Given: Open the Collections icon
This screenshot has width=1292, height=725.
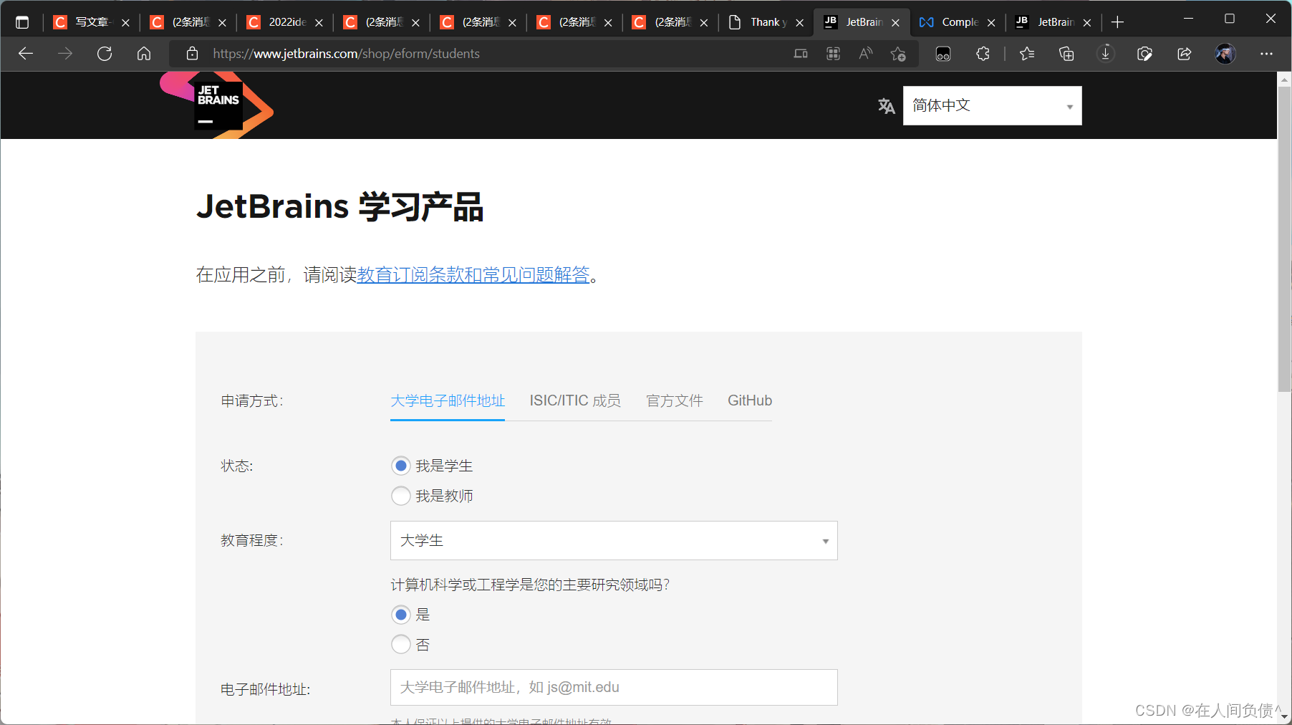Looking at the screenshot, I should [x=1066, y=54].
